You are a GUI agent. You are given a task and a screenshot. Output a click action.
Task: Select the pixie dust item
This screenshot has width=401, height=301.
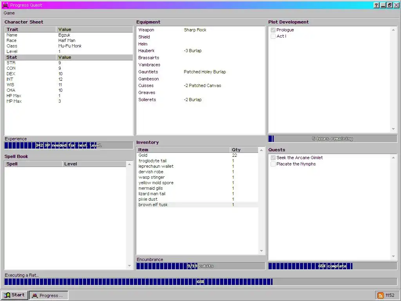197,199
